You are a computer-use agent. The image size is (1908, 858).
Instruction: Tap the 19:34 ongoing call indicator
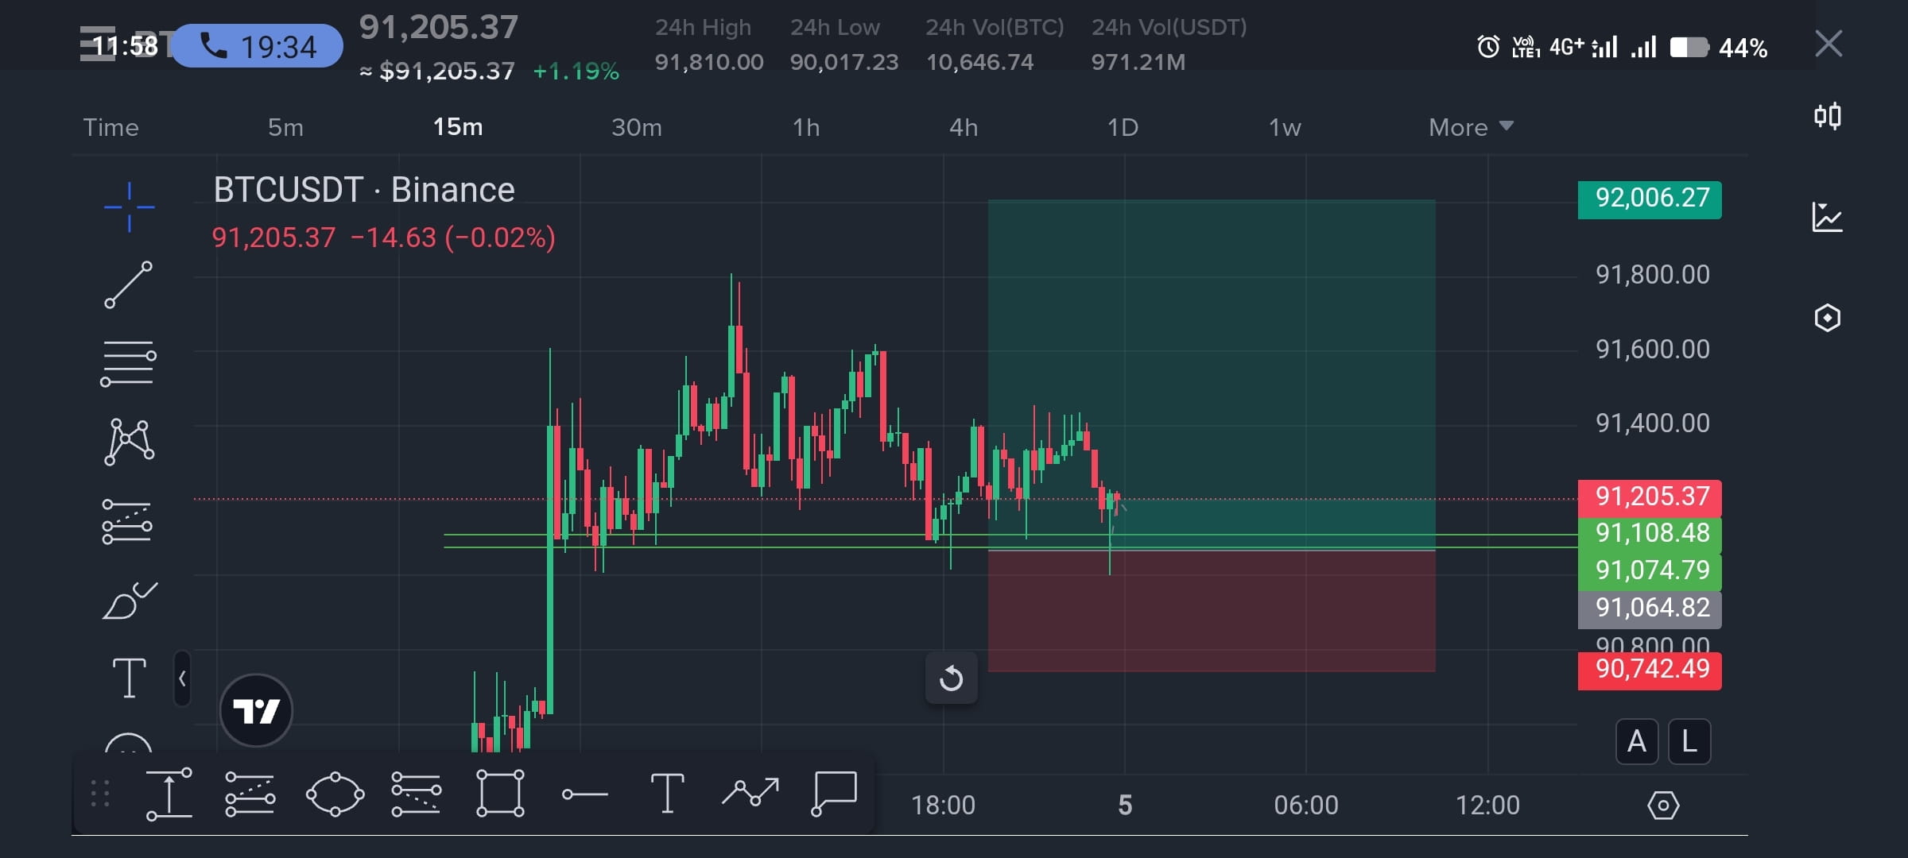pos(256,45)
